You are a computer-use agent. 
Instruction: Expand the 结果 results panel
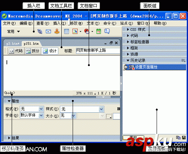click(x=9, y=138)
